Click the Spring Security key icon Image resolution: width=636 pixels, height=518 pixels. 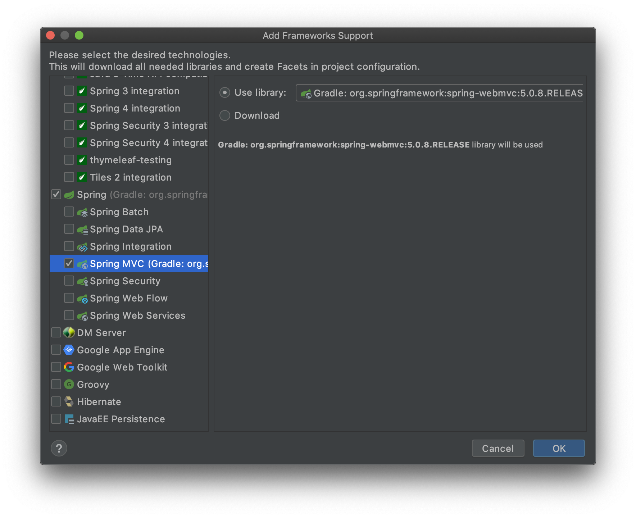(82, 281)
